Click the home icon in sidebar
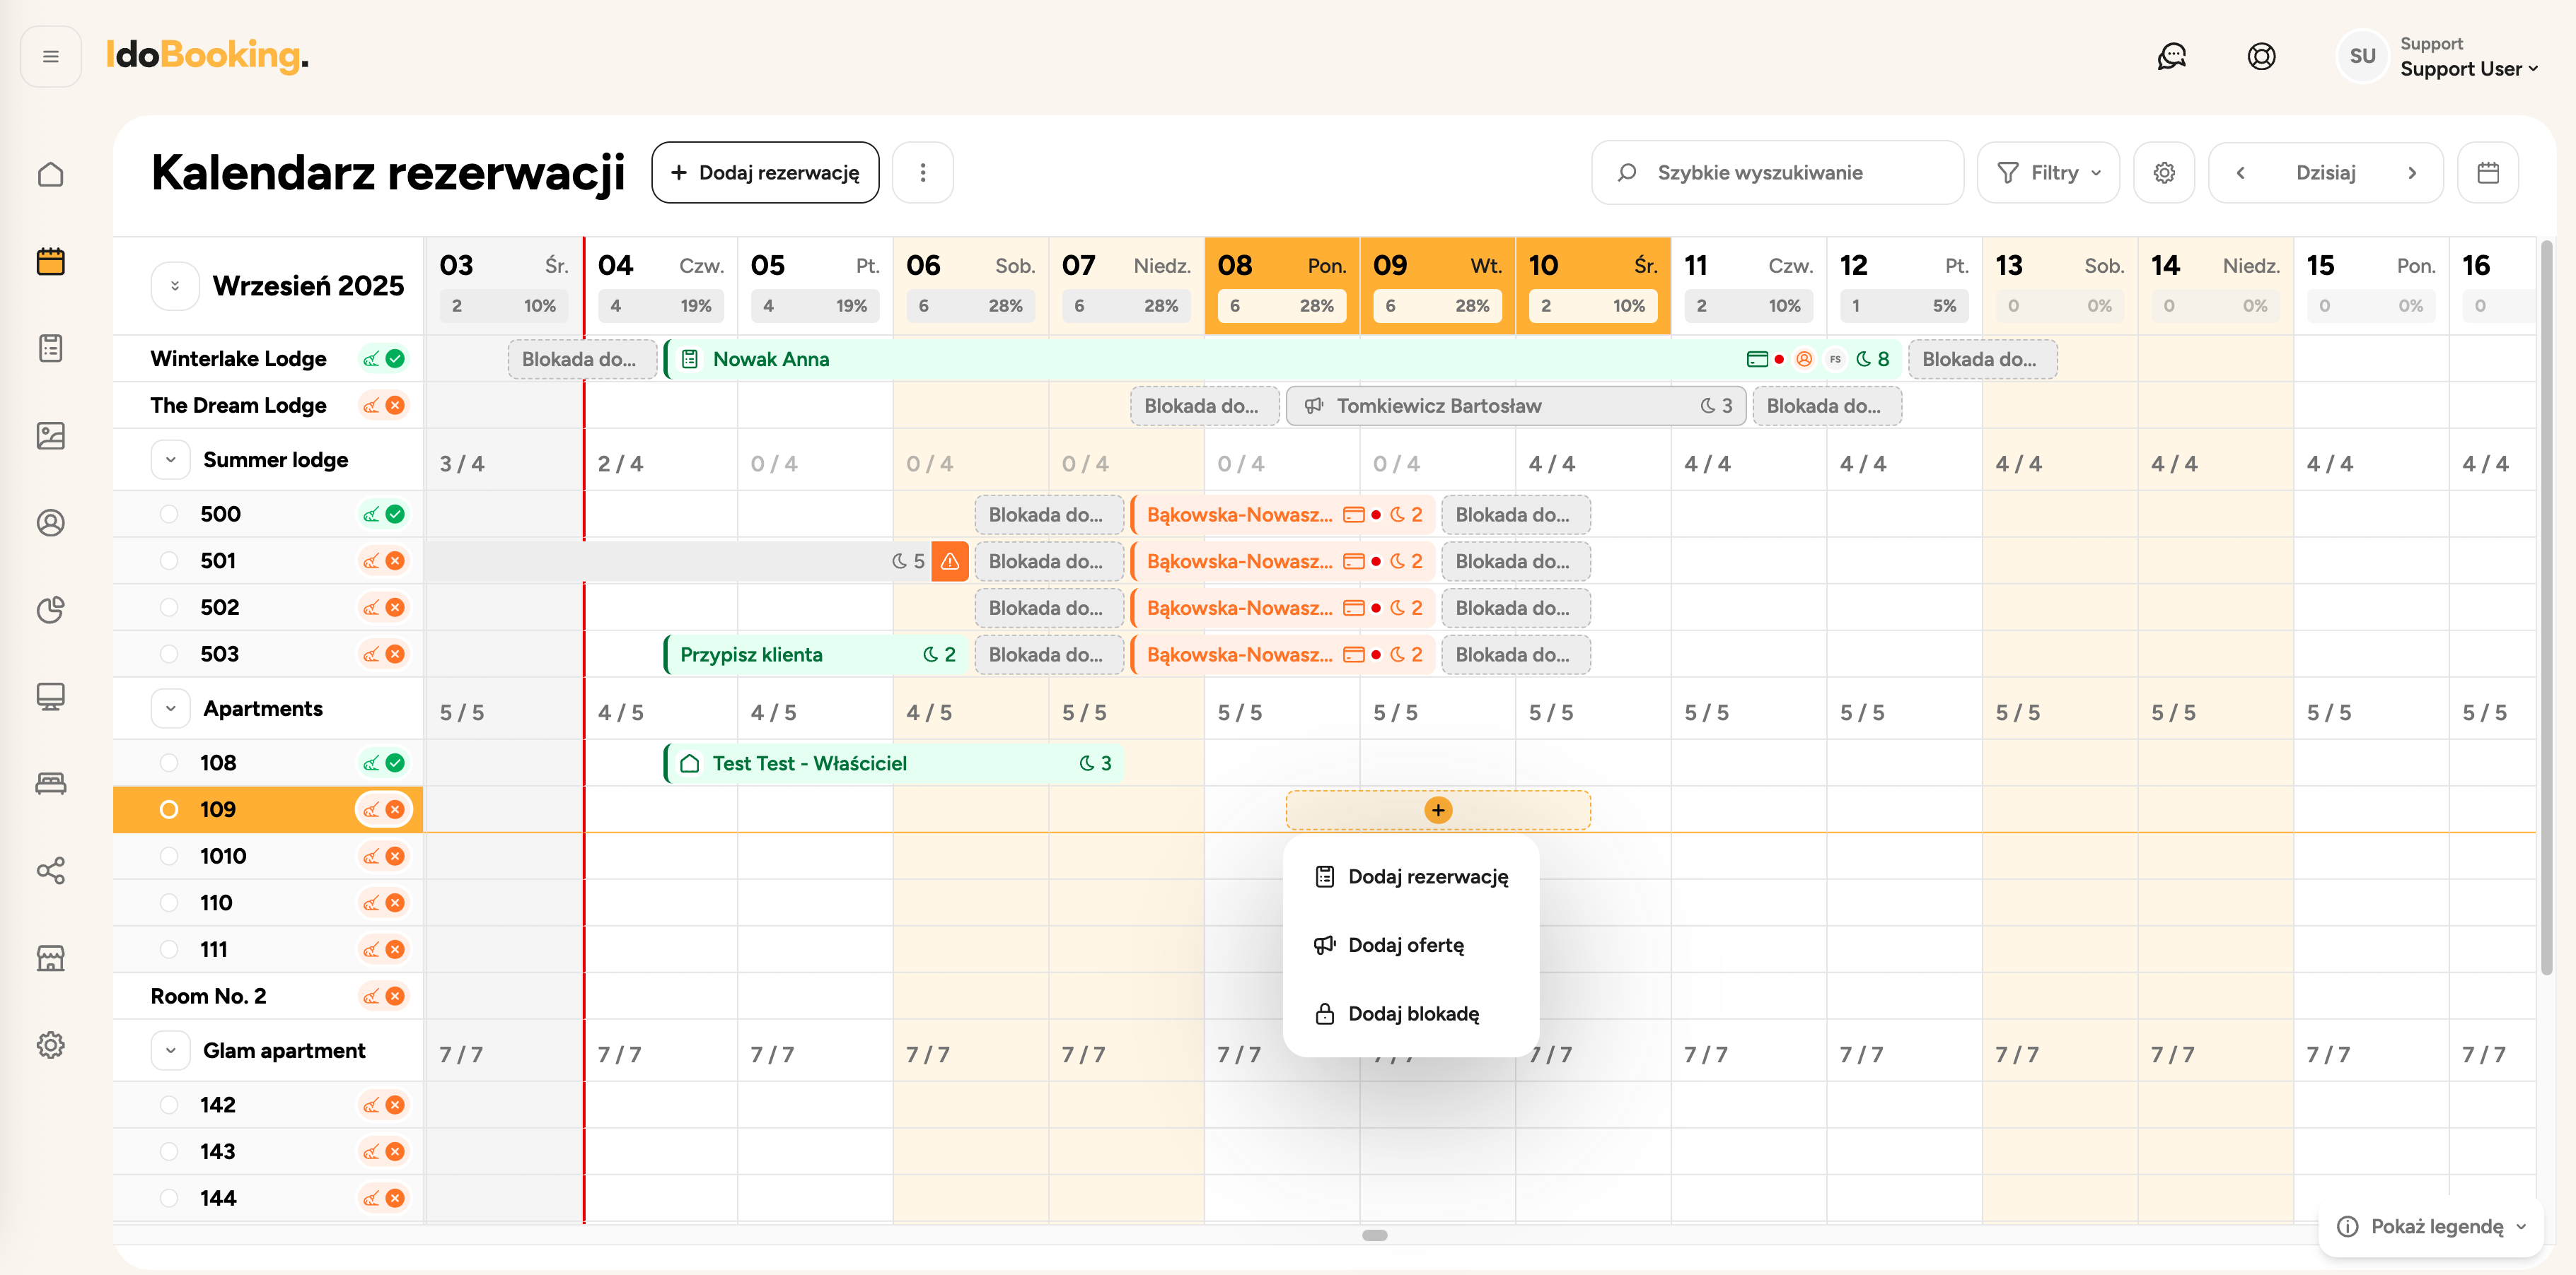Viewport: 2576px width, 1275px height. [x=50, y=174]
